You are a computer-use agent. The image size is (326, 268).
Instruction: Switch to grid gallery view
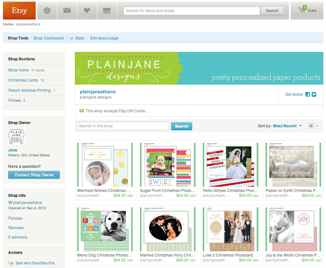point(311,126)
